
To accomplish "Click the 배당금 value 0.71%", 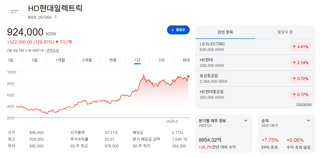I will tap(178, 133).
